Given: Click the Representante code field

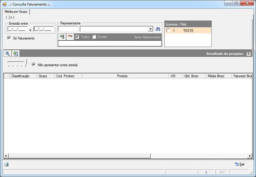Looking at the screenshot, I should pyautogui.click(x=68, y=29).
